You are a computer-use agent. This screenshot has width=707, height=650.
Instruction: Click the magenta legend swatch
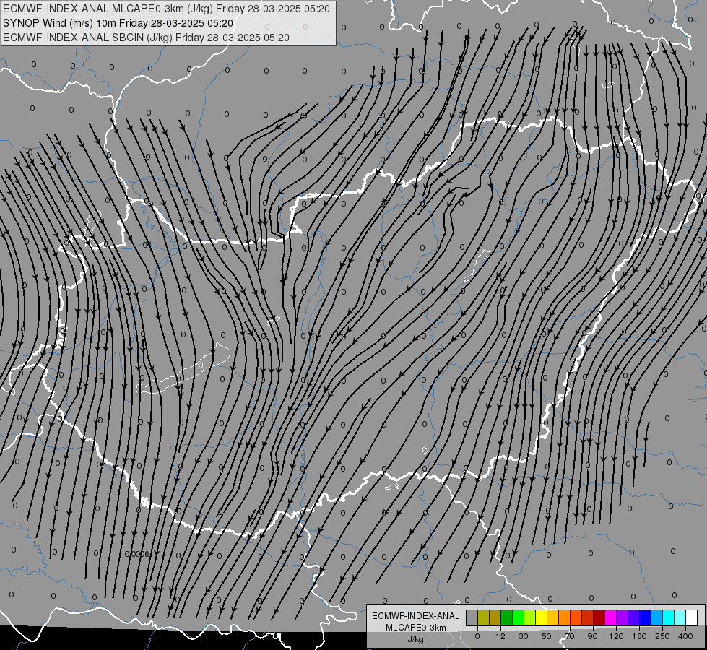[610, 617]
